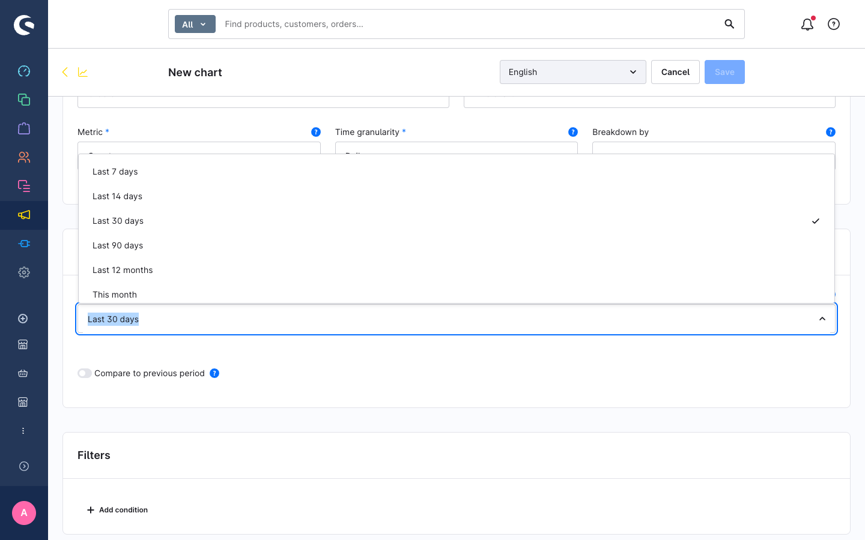Open the first storefront icon in sidebar
This screenshot has width=865, height=540.
pyautogui.click(x=23, y=344)
